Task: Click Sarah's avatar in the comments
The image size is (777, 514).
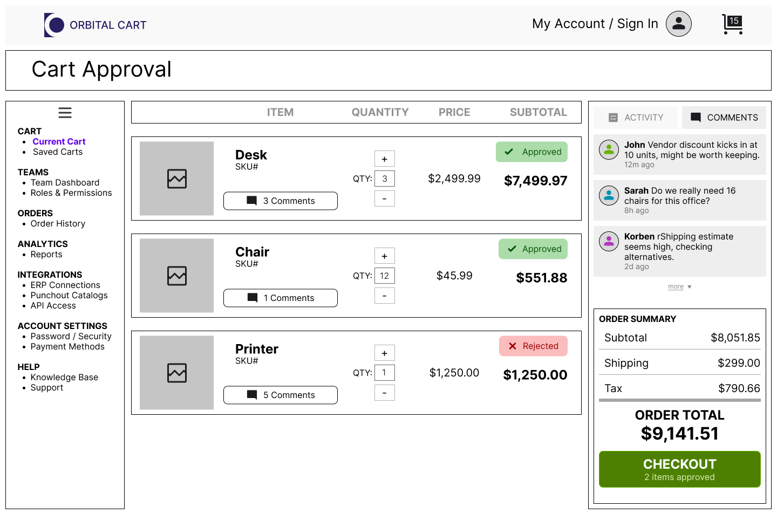Action: pos(609,196)
